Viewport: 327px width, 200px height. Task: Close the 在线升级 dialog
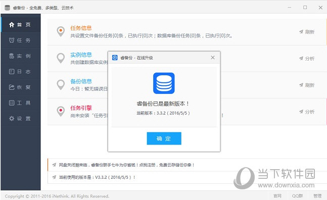coord(212,58)
